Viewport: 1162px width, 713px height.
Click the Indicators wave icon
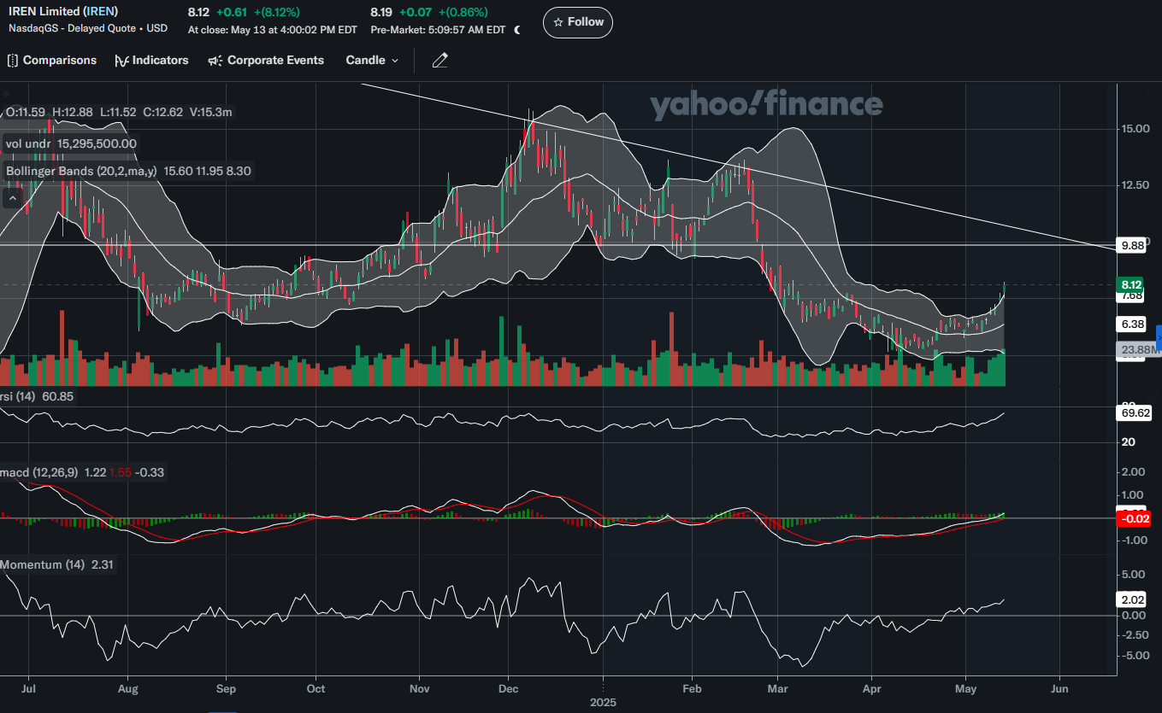[x=121, y=61]
